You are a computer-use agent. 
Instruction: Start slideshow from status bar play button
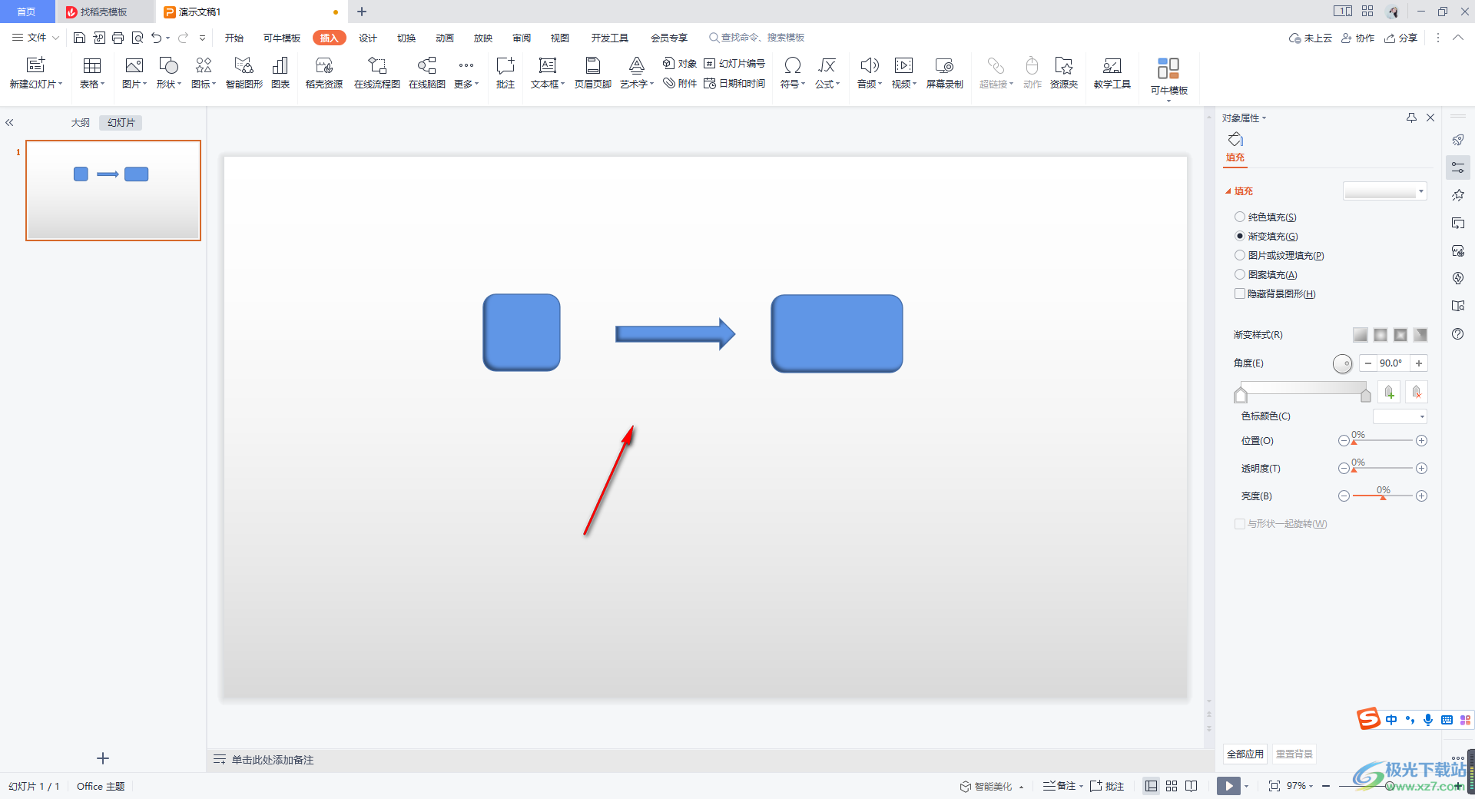click(x=1228, y=786)
